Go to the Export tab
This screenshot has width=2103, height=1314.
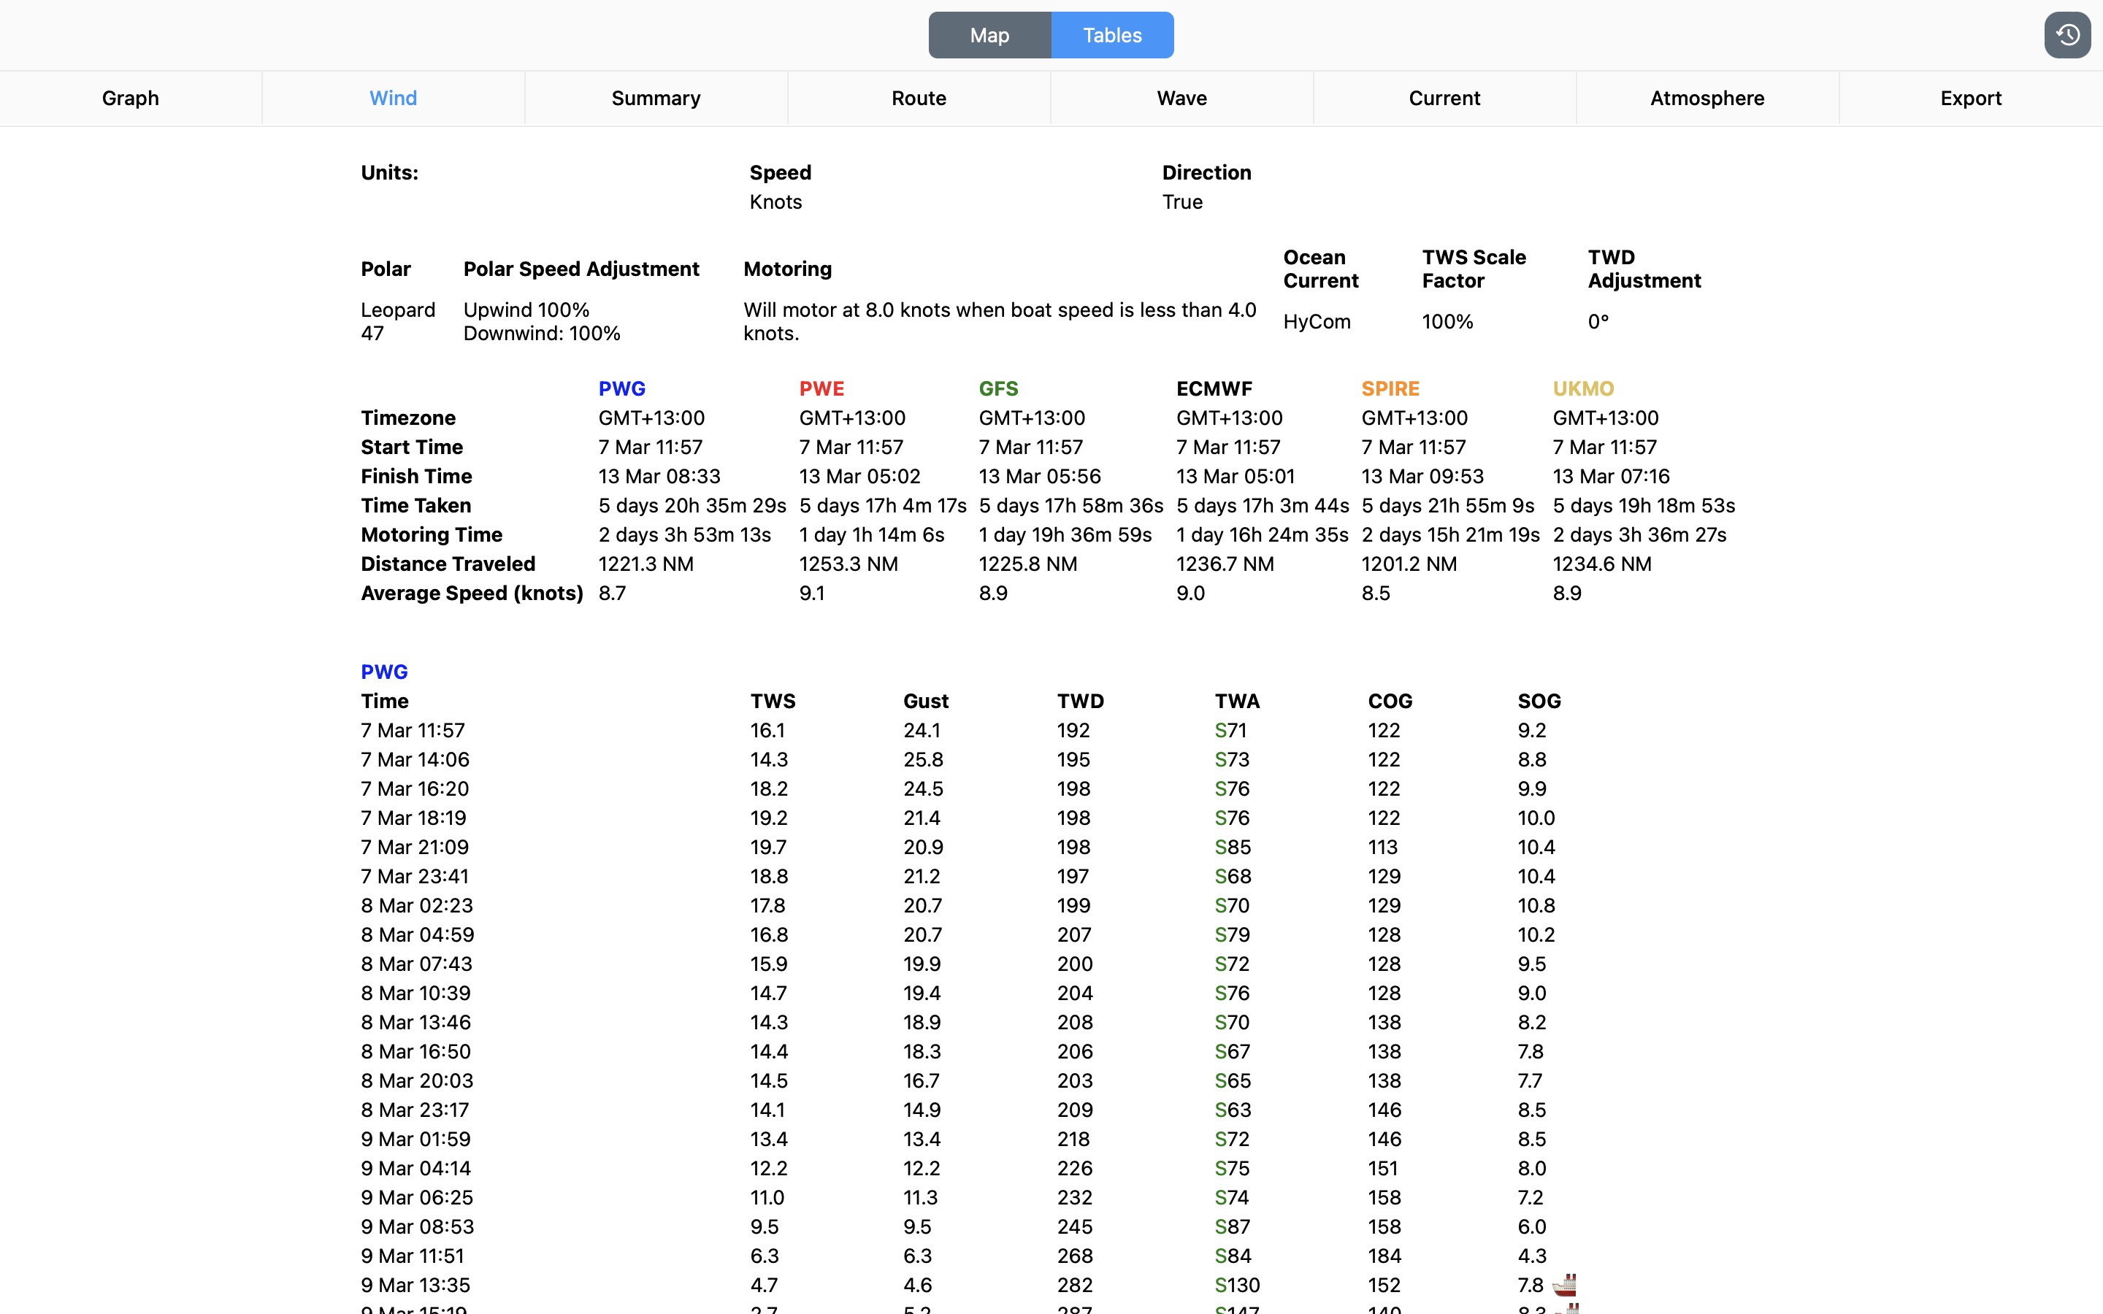pos(1970,97)
